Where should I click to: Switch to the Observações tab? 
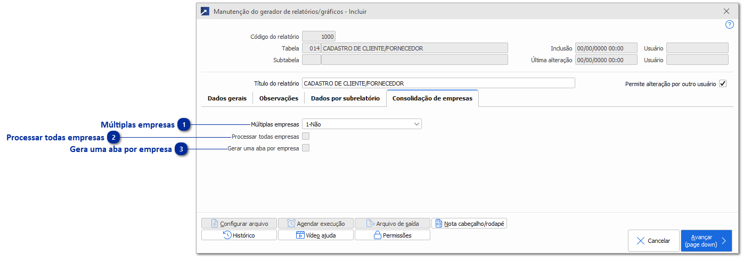tap(279, 98)
